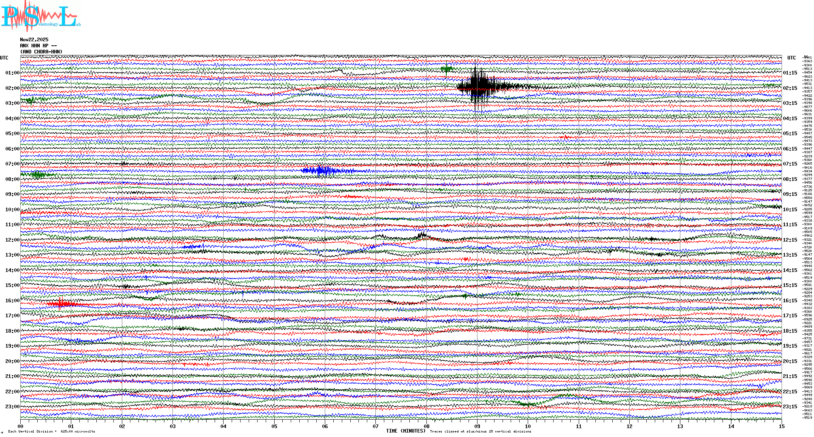Click the small green spike near minute 08
814x437 pixels.
[x=446, y=69]
